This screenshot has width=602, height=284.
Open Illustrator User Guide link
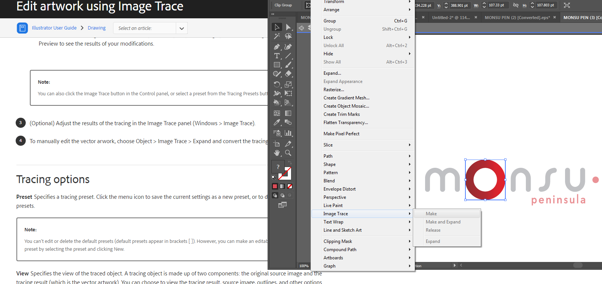point(54,28)
